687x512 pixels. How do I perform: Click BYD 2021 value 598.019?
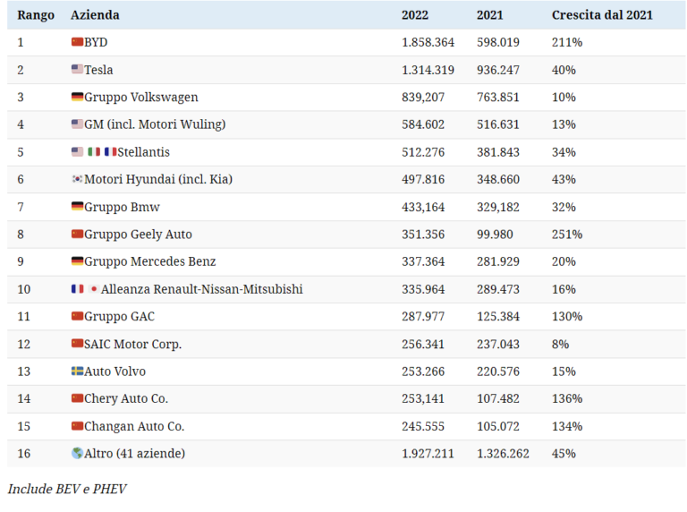point(498,43)
